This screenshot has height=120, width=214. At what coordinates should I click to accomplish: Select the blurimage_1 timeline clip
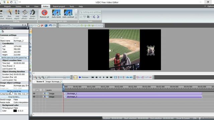[x=133, y=93]
